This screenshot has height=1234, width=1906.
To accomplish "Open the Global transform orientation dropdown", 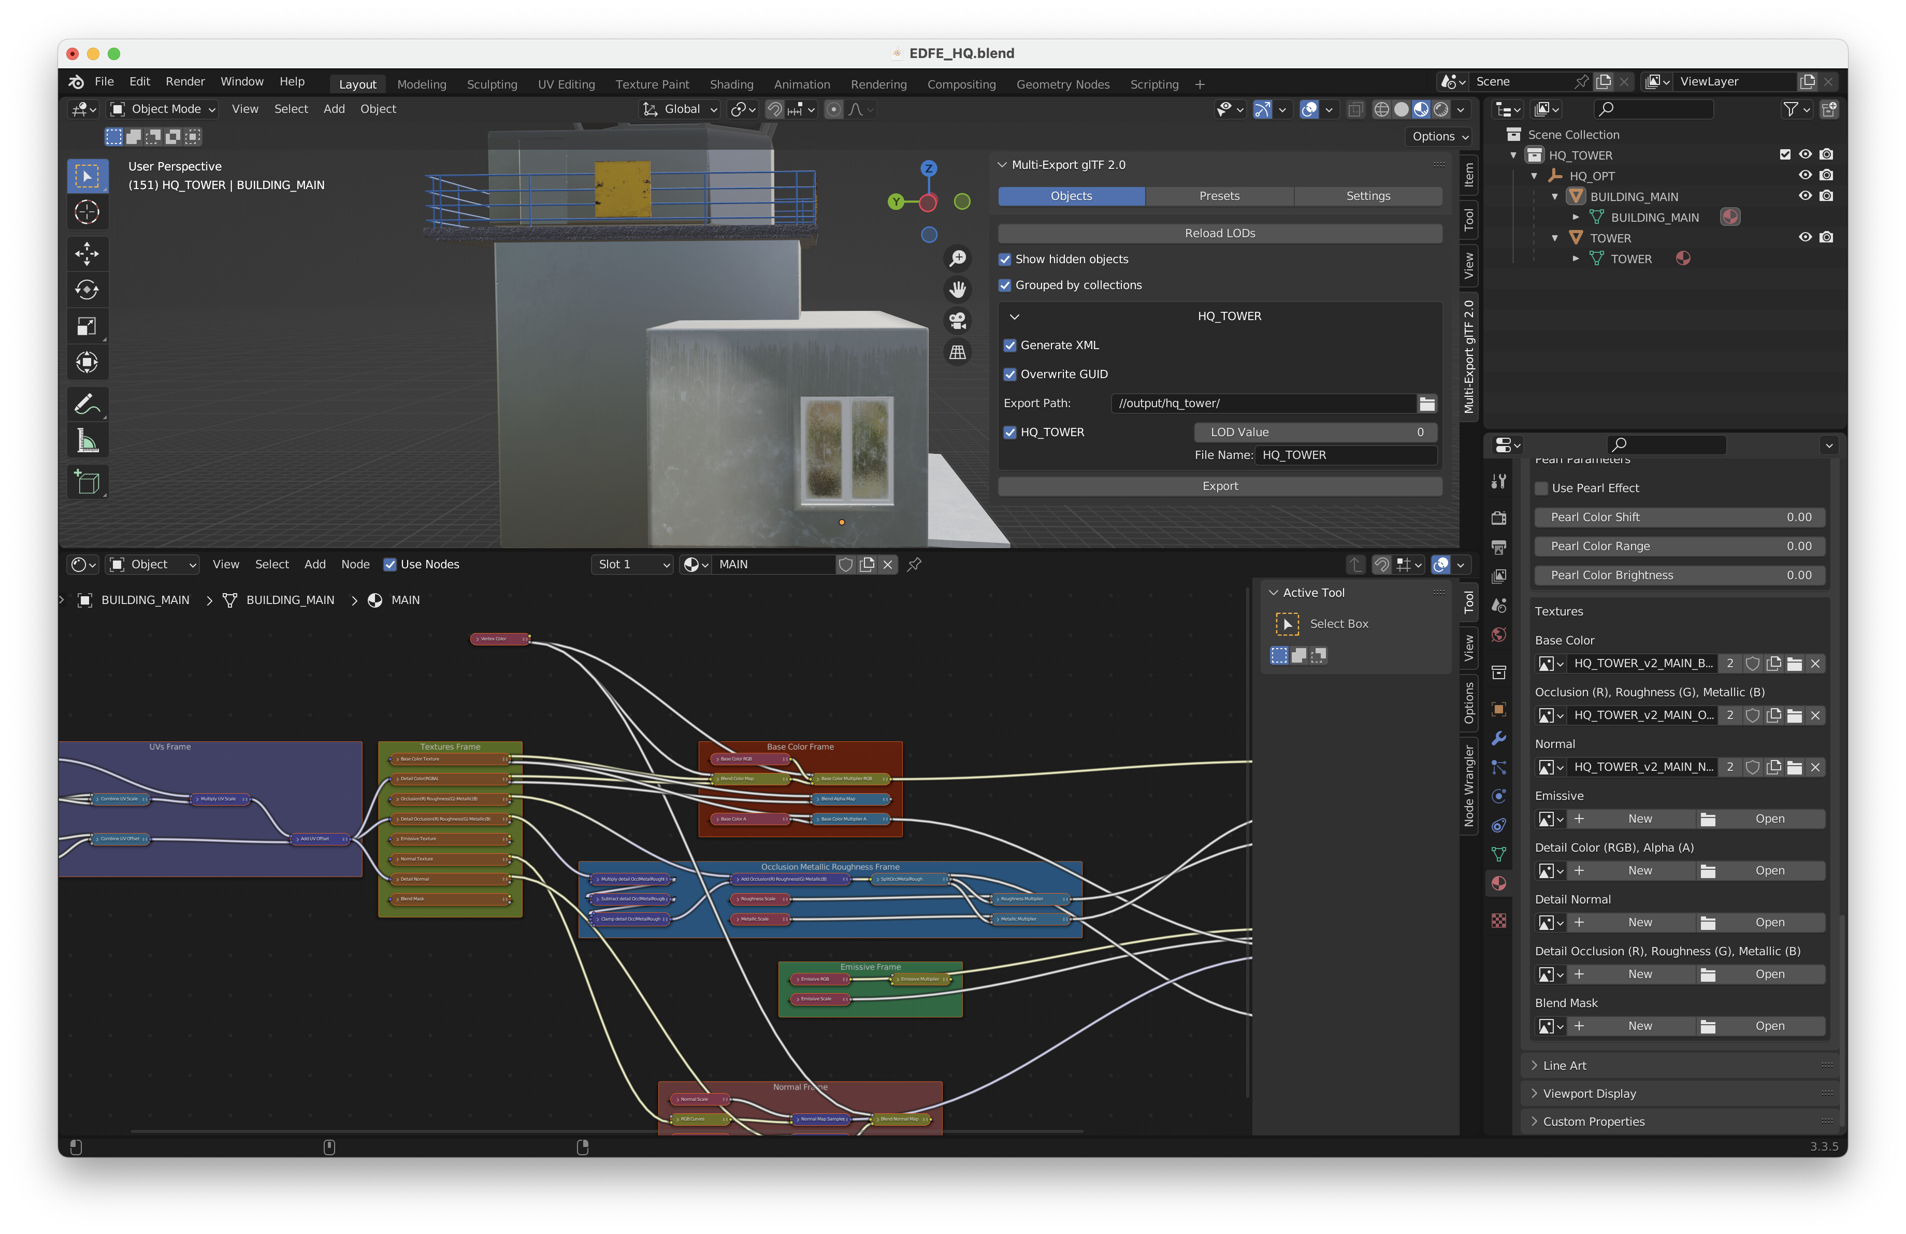I will click(x=680, y=110).
